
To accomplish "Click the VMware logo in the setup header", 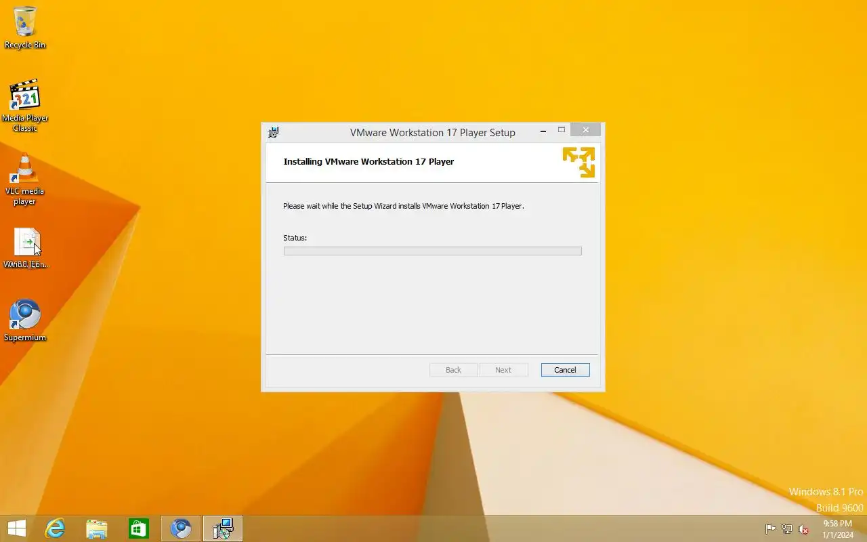I will click(x=578, y=163).
